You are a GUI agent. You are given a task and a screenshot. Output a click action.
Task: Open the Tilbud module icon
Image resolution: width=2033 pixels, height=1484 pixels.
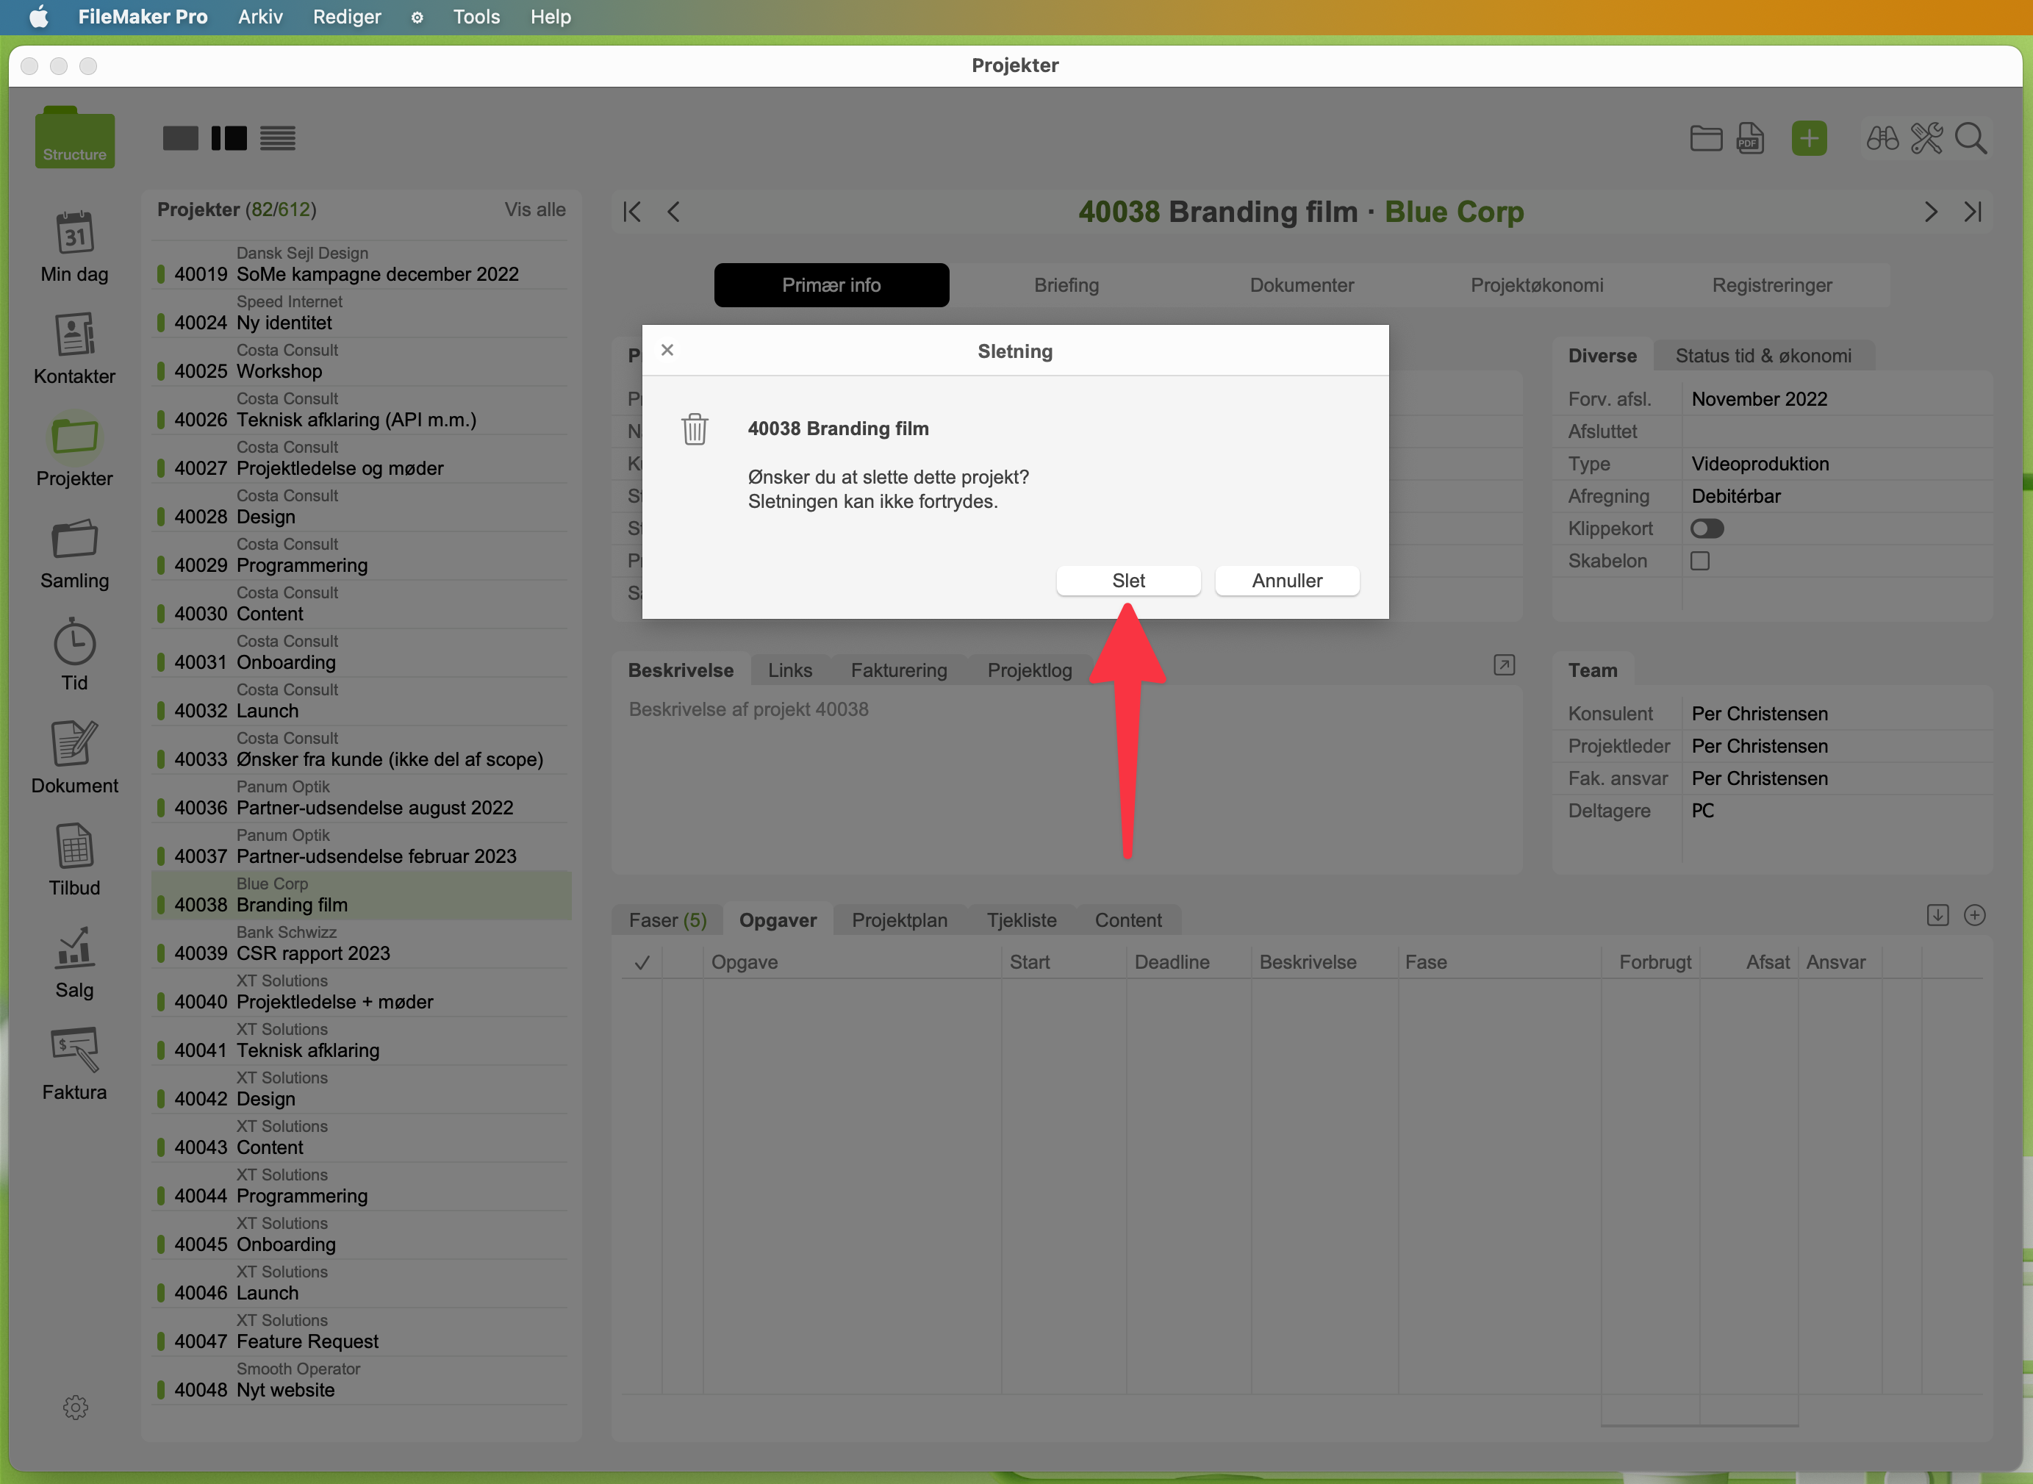(74, 846)
